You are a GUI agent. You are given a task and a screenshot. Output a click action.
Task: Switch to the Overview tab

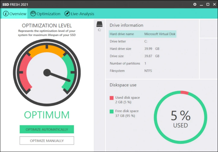pyautogui.click(x=14, y=14)
